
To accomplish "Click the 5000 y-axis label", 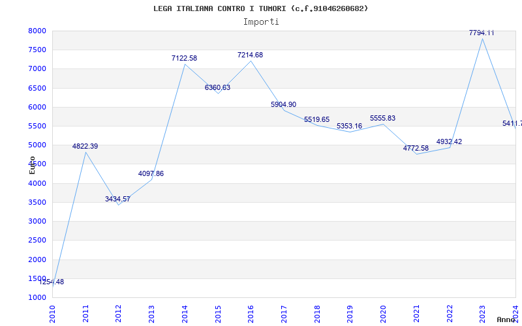I will coord(37,145).
